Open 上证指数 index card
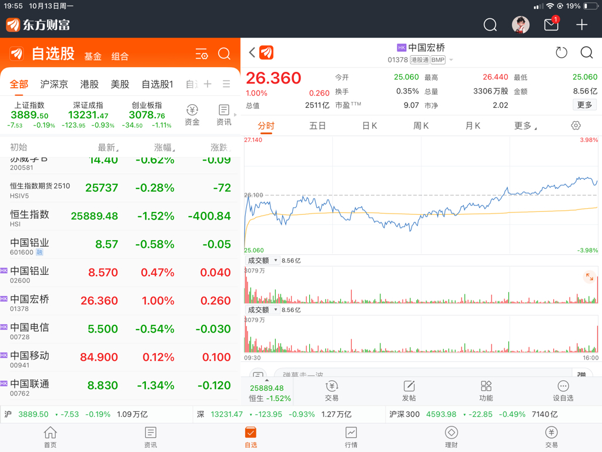 [x=31, y=115]
